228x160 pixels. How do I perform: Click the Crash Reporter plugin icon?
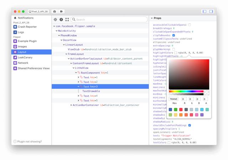(15, 27)
